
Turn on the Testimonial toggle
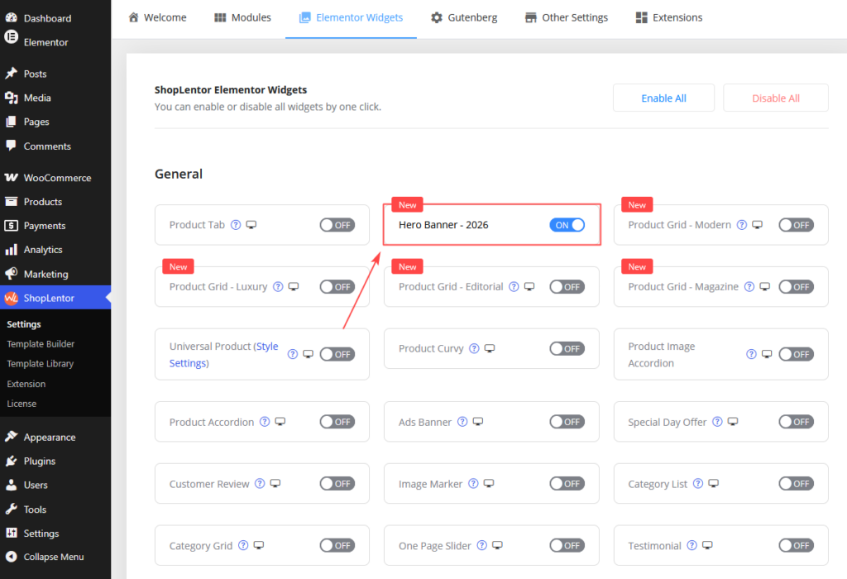tap(796, 546)
